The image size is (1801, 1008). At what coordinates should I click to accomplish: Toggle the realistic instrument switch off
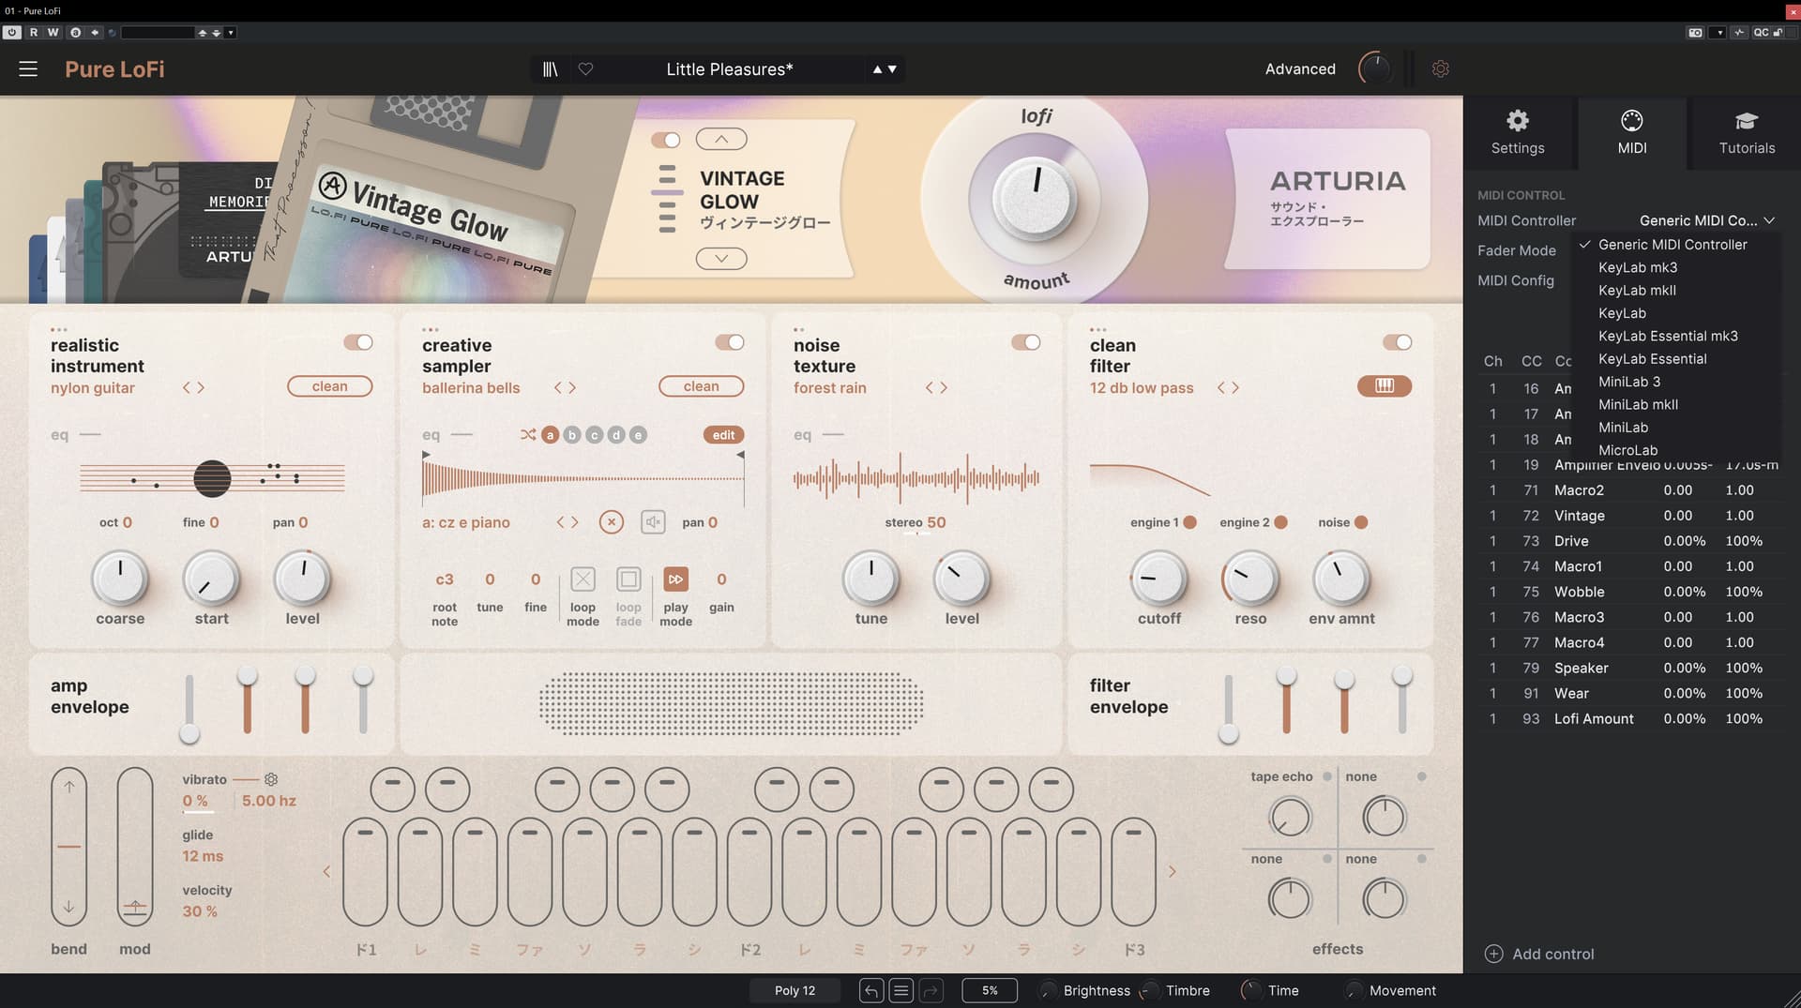(x=358, y=342)
